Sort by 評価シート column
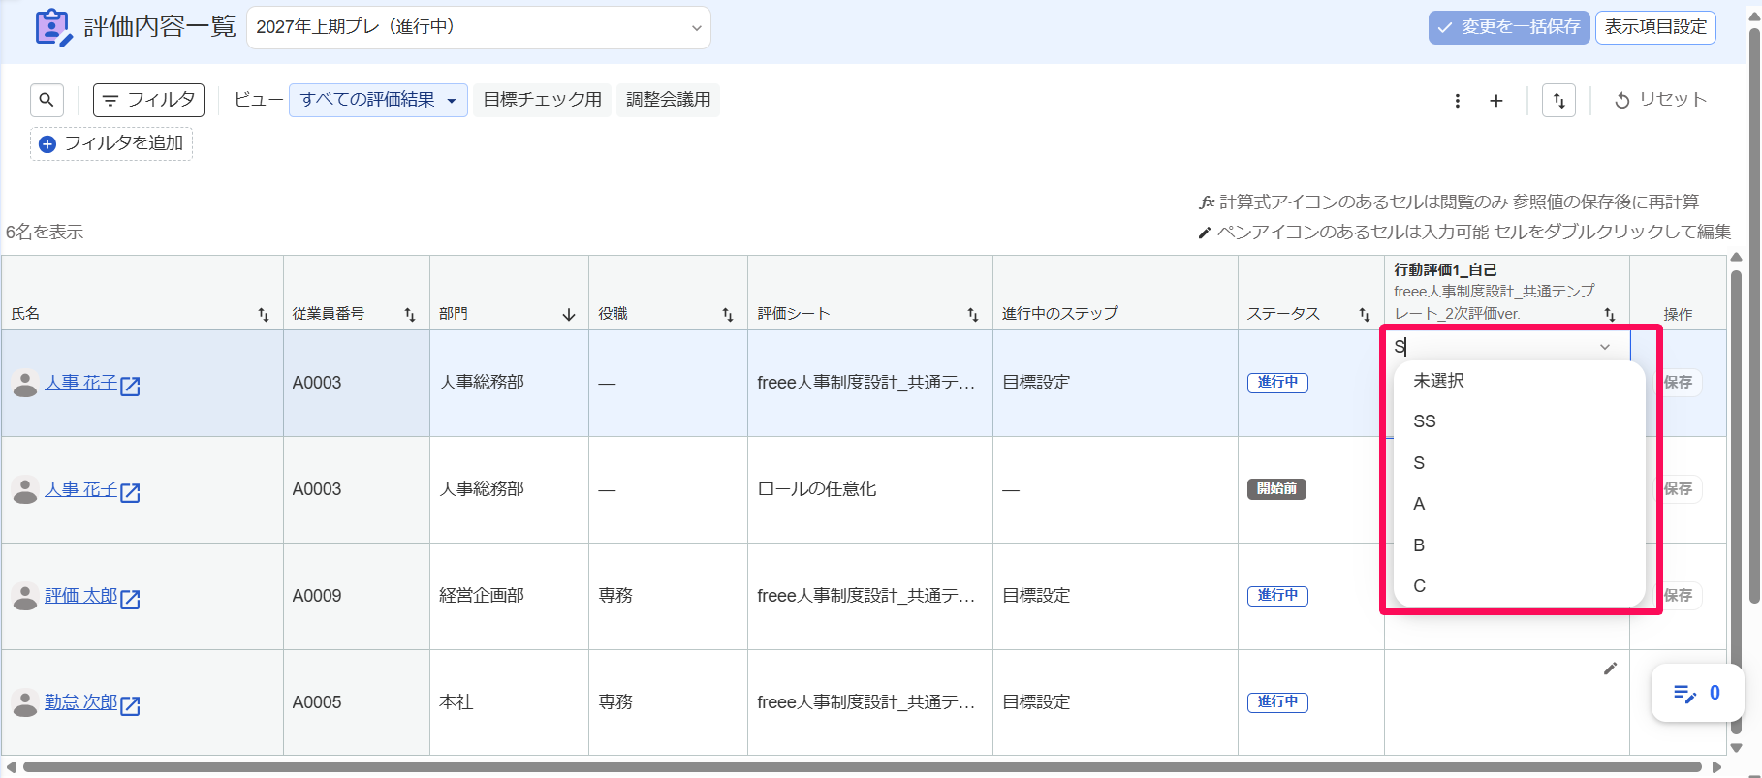Image resolution: width=1762 pixels, height=778 pixels. [973, 314]
